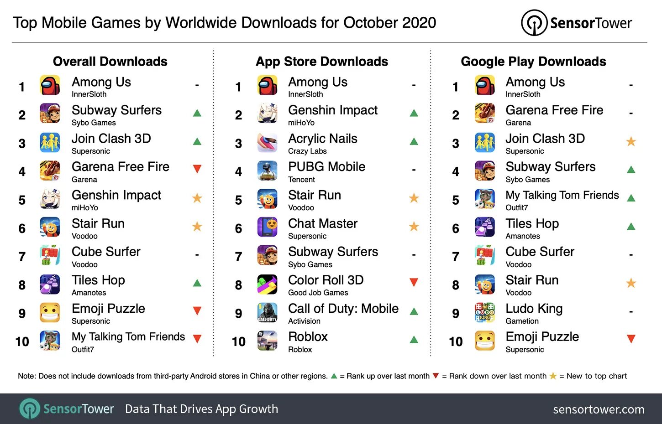
Task: Click the SensorTower logo in the header
Action: 577,22
